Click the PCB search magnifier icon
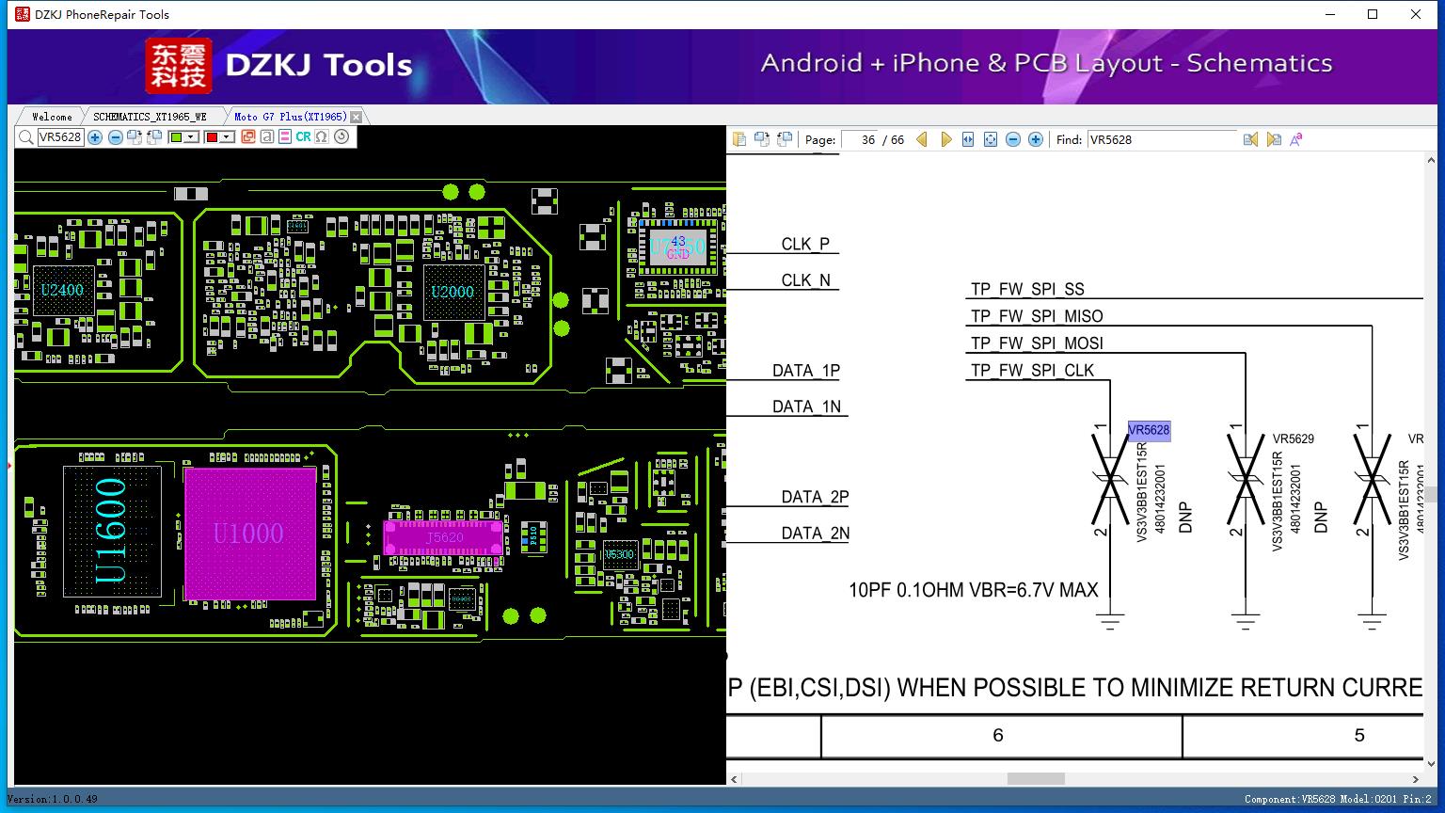 pyautogui.click(x=26, y=137)
